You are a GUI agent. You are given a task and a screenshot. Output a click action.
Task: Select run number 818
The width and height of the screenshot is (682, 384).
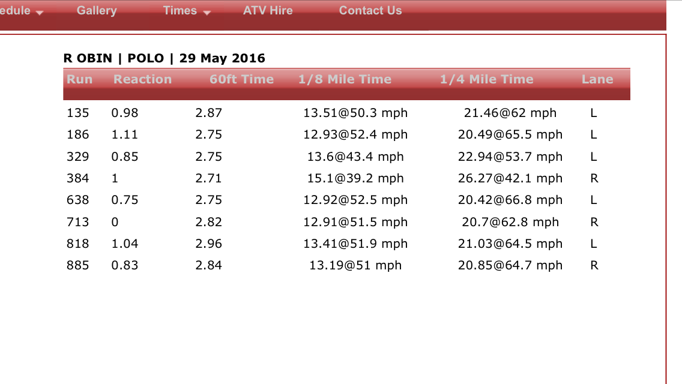(x=78, y=244)
